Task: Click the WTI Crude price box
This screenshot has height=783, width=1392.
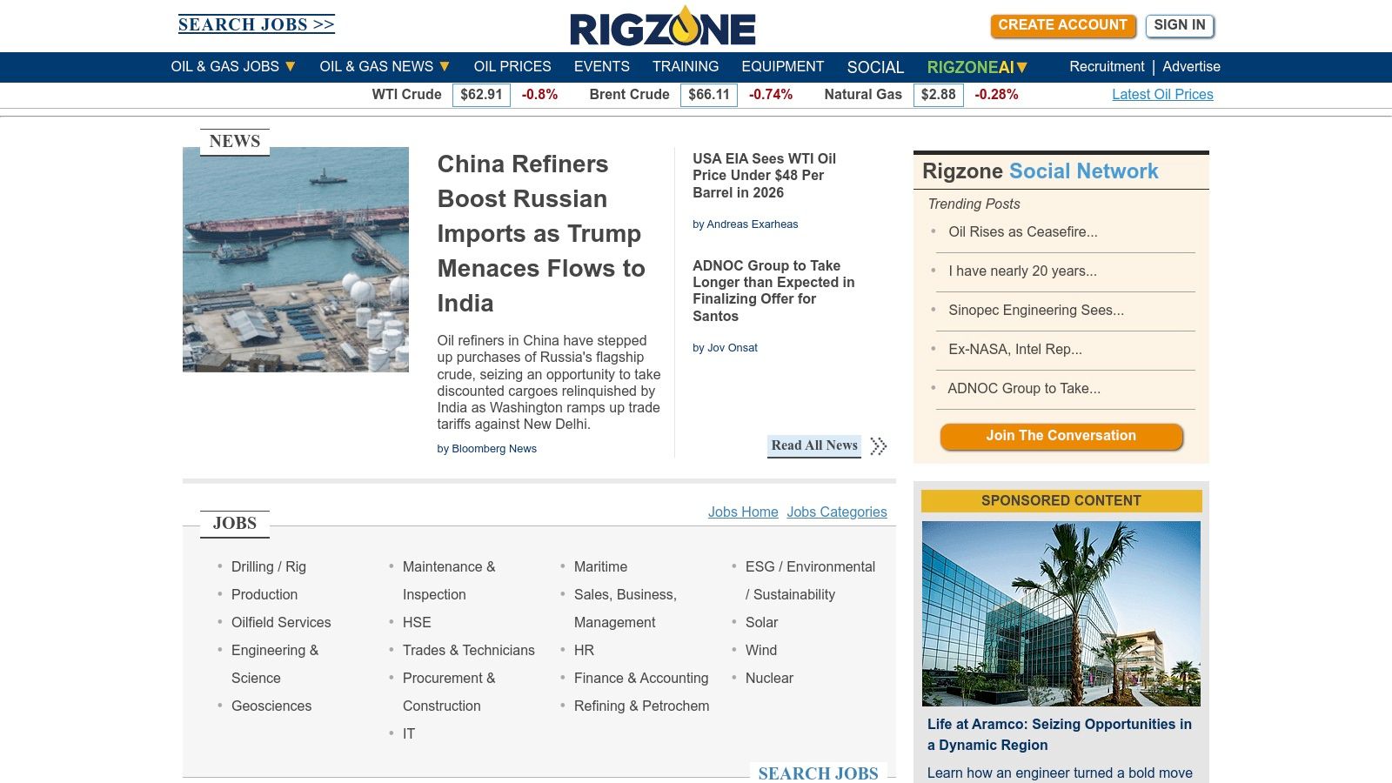Action: pyautogui.click(x=481, y=95)
